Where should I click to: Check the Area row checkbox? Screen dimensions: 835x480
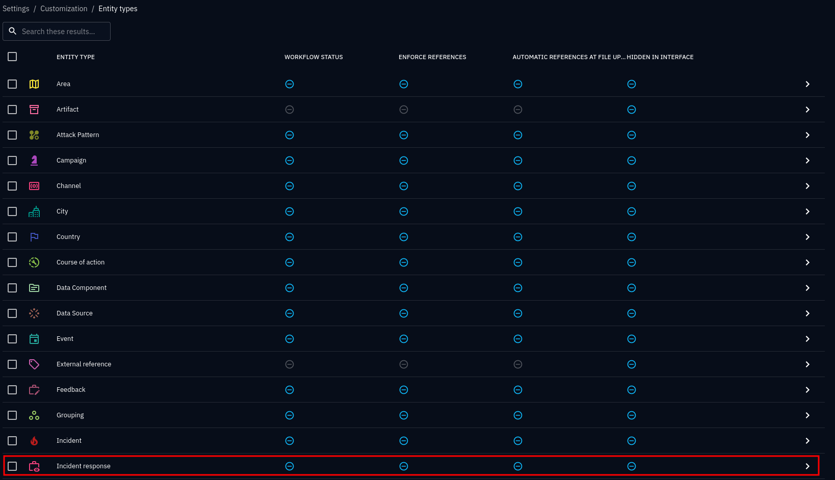(x=12, y=84)
